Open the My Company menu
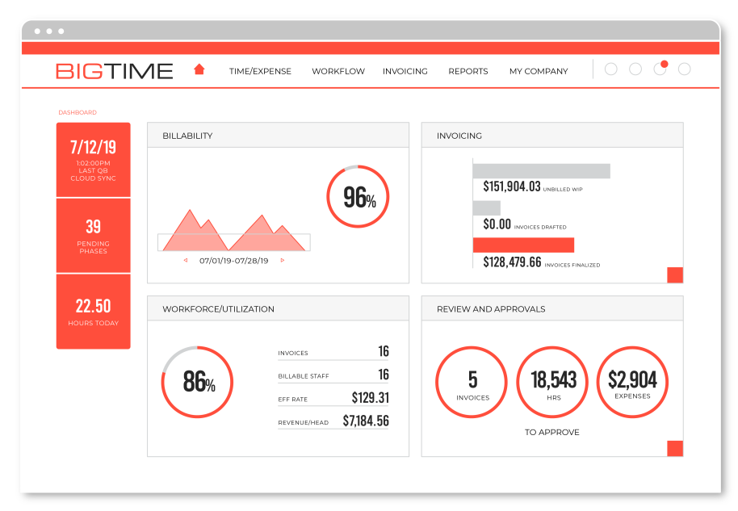The image size is (738, 511). [x=539, y=71]
